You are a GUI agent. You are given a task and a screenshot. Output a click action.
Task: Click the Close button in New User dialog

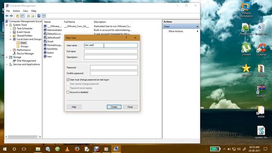point(130,107)
